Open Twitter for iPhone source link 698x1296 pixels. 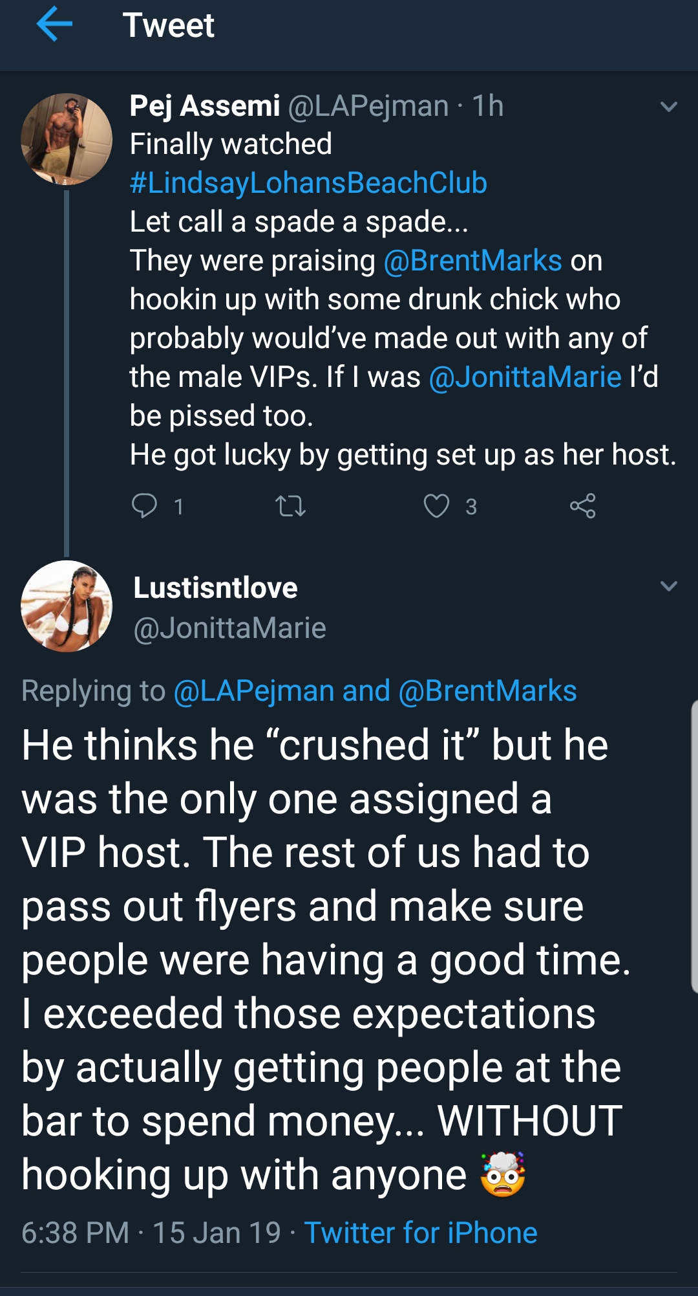(x=421, y=1233)
